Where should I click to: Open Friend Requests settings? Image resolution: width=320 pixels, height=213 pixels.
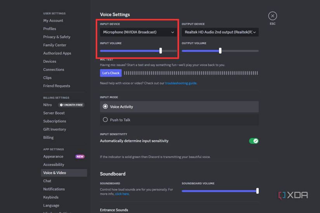pos(57,86)
